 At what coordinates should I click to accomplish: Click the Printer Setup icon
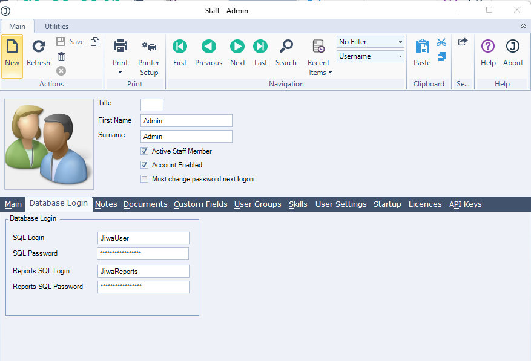[x=149, y=47]
